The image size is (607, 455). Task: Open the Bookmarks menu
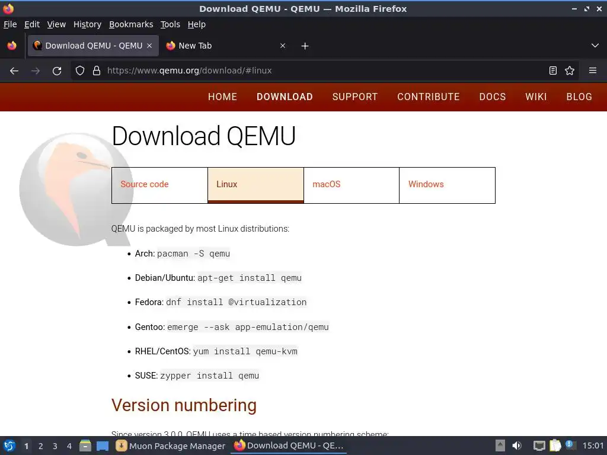coord(131,24)
